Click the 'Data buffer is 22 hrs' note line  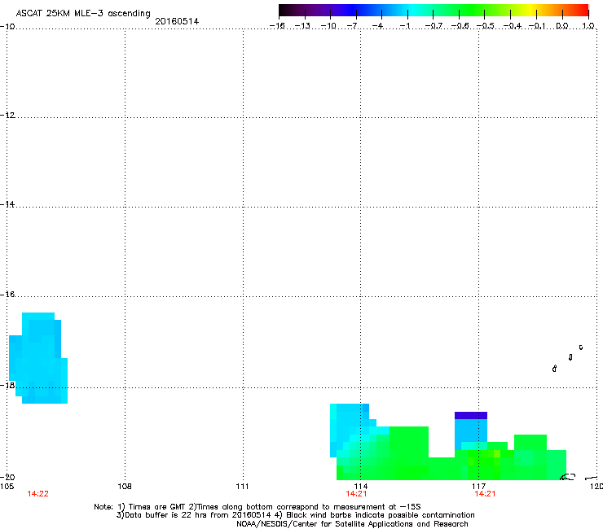click(x=295, y=515)
